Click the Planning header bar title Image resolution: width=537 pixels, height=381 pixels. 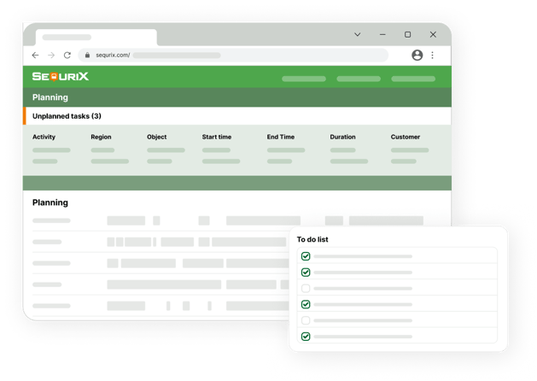(50, 97)
